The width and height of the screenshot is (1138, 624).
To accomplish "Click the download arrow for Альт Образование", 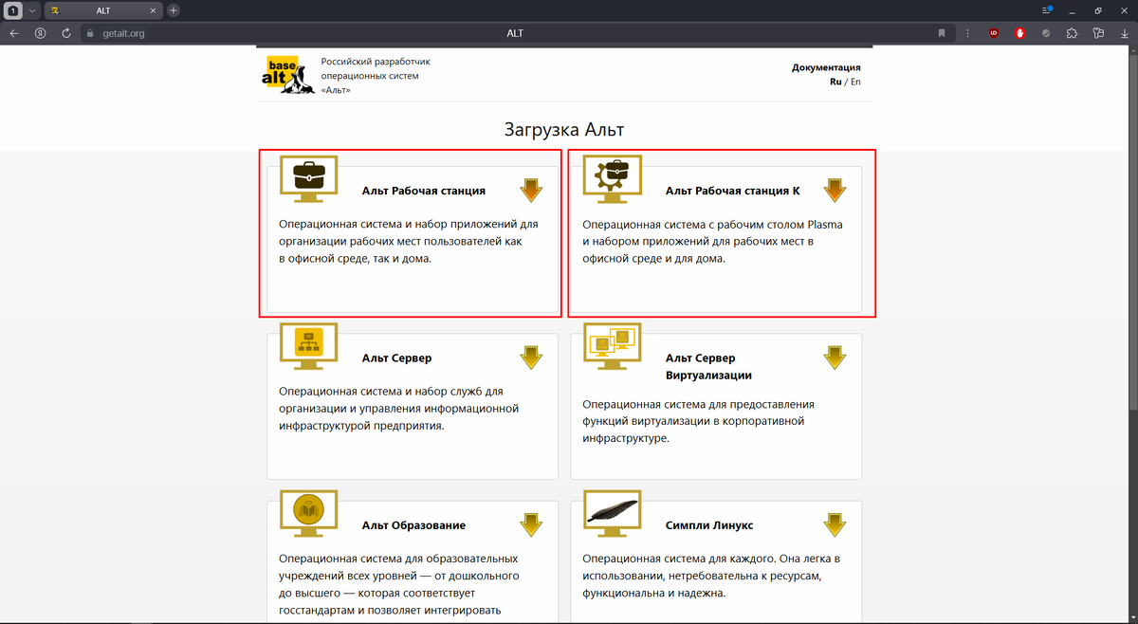I will point(531,524).
